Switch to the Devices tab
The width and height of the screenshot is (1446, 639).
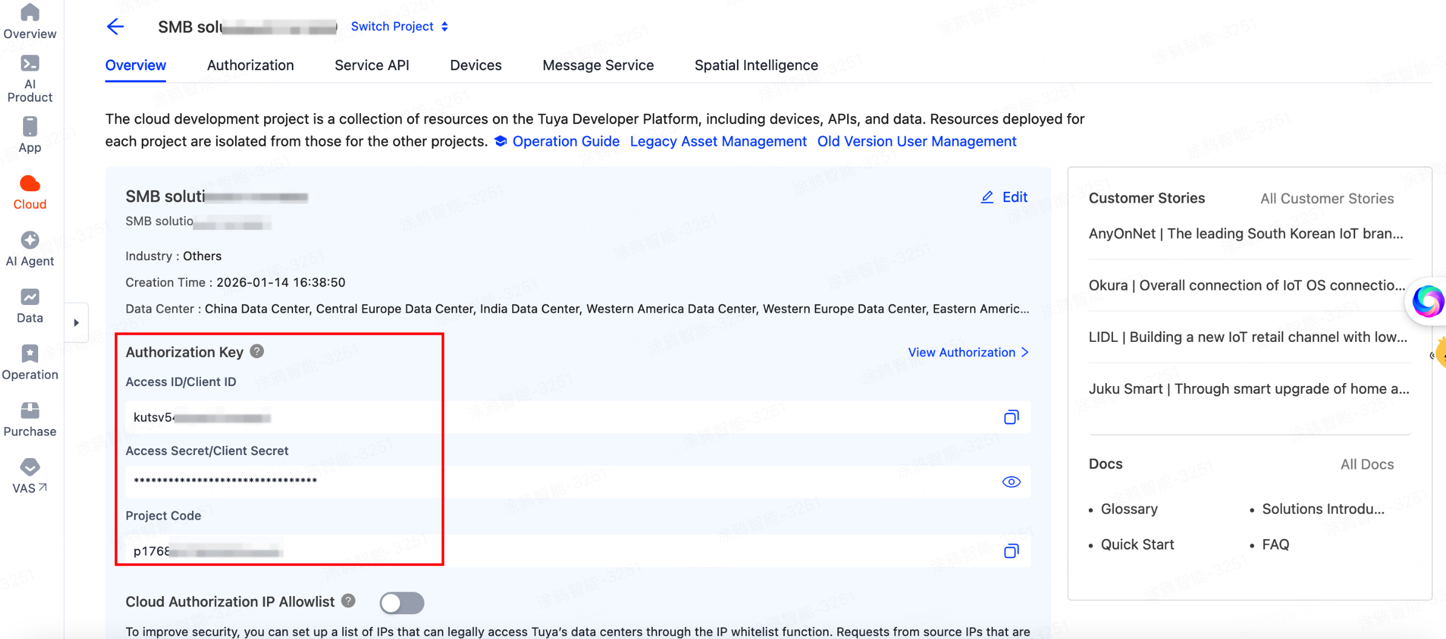tap(475, 65)
